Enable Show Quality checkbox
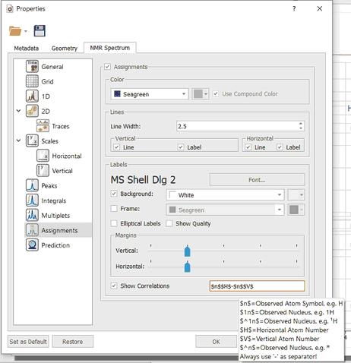351x363 pixels. [x=169, y=223]
